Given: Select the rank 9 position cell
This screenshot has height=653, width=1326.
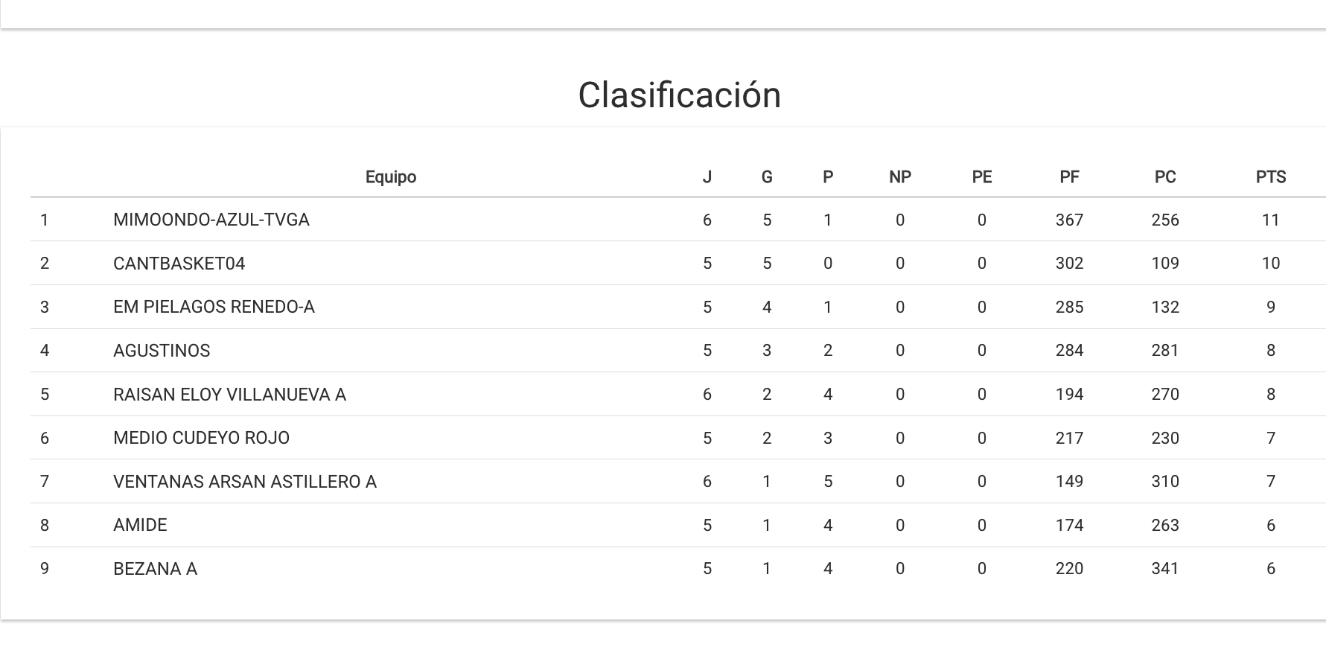Looking at the screenshot, I should (x=45, y=569).
